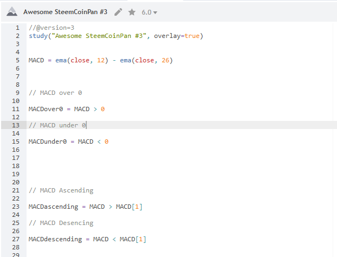Click the pencil rename script icon
The height and width of the screenshot is (257, 337).
coord(118,12)
